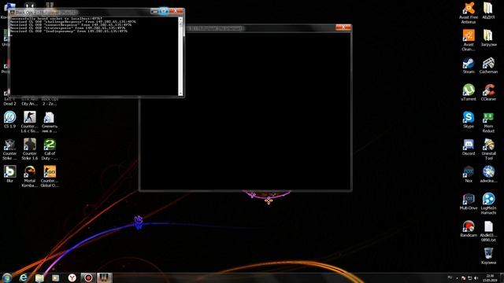Switch to the Black Ops 2 taskbar item
504x283 pixels.
(x=105, y=277)
